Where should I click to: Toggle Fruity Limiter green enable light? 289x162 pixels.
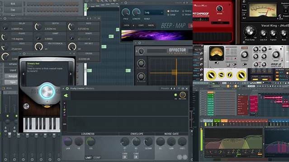click(175, 95)
